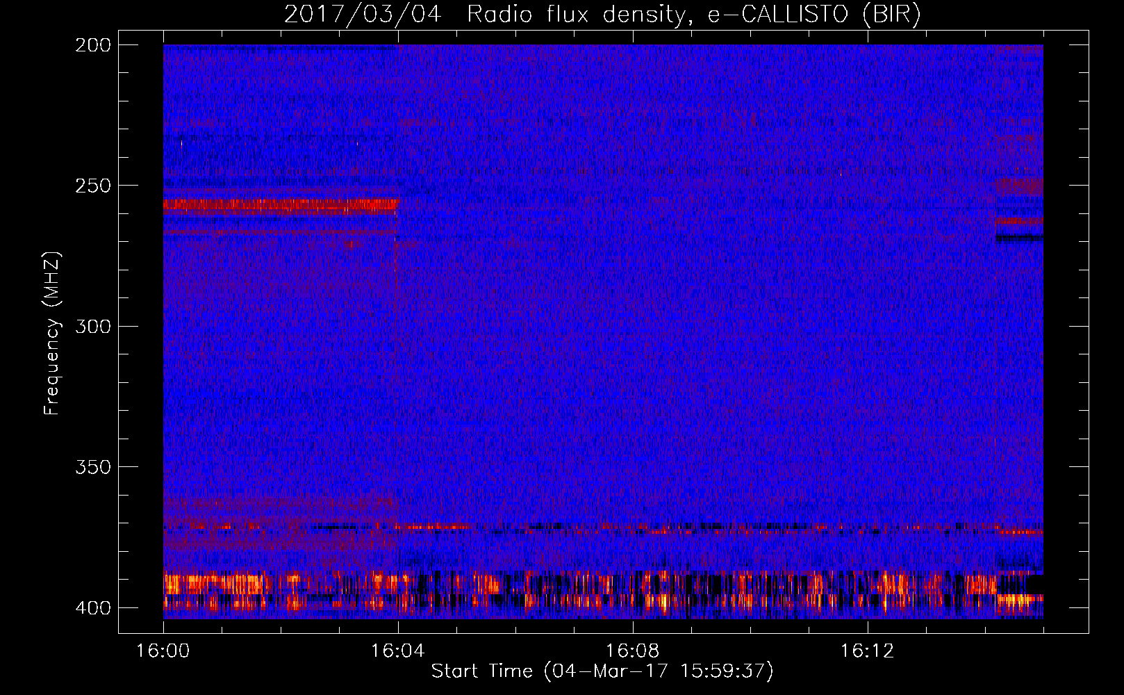Click the 250 frequency tick label
Viewport: 1124px width, 695px height.
(x=93, y=186)
